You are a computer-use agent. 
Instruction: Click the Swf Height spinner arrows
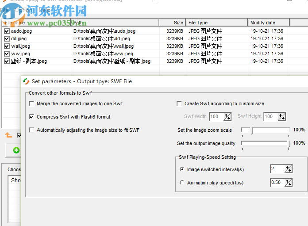(x=282, y=117)
